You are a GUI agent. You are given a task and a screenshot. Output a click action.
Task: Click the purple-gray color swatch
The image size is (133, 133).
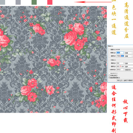(x=18, y=2)
